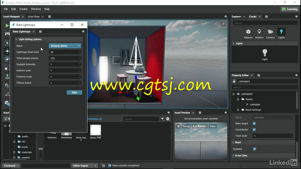The image size is (301, 169).
Task: Collapse the Light baking options section
Action: coord(16,39)
